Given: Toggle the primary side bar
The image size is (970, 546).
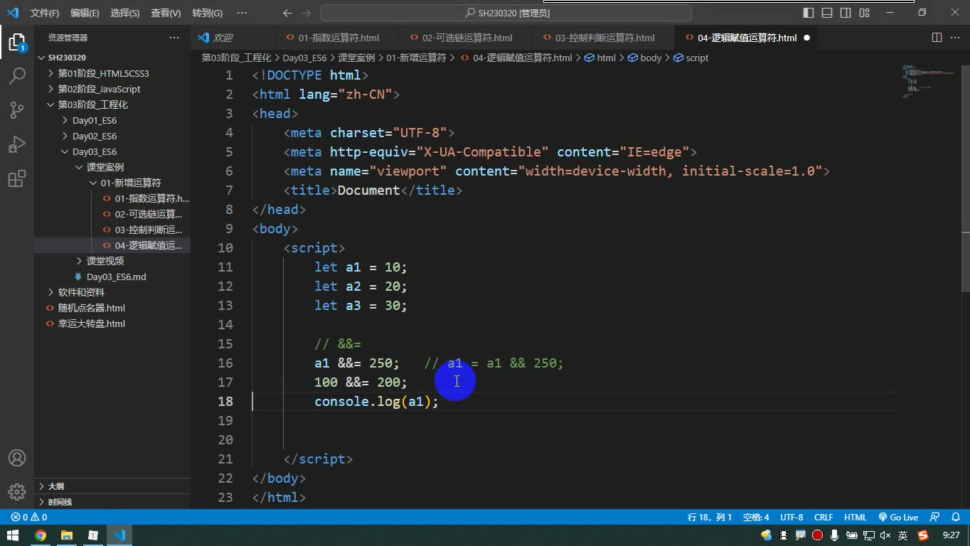Looking at the screenshot, I should [809, 13].
